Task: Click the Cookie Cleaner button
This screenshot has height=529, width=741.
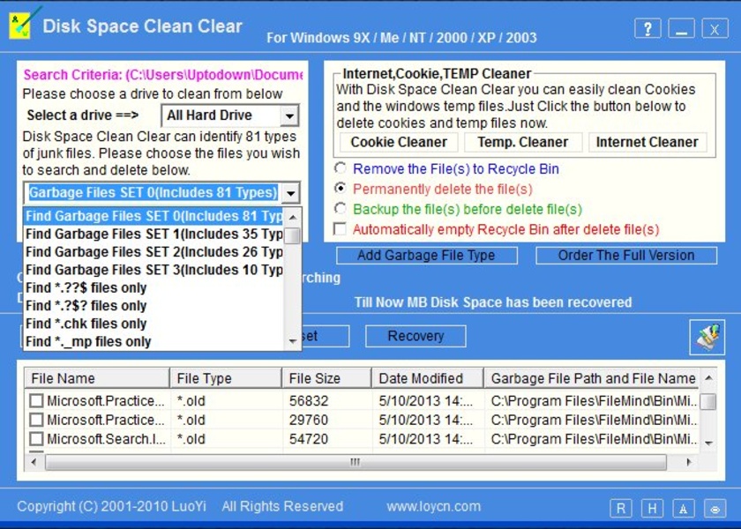Action: (x=399, y=142)
